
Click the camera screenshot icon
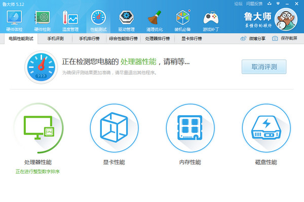pos(275,38)
